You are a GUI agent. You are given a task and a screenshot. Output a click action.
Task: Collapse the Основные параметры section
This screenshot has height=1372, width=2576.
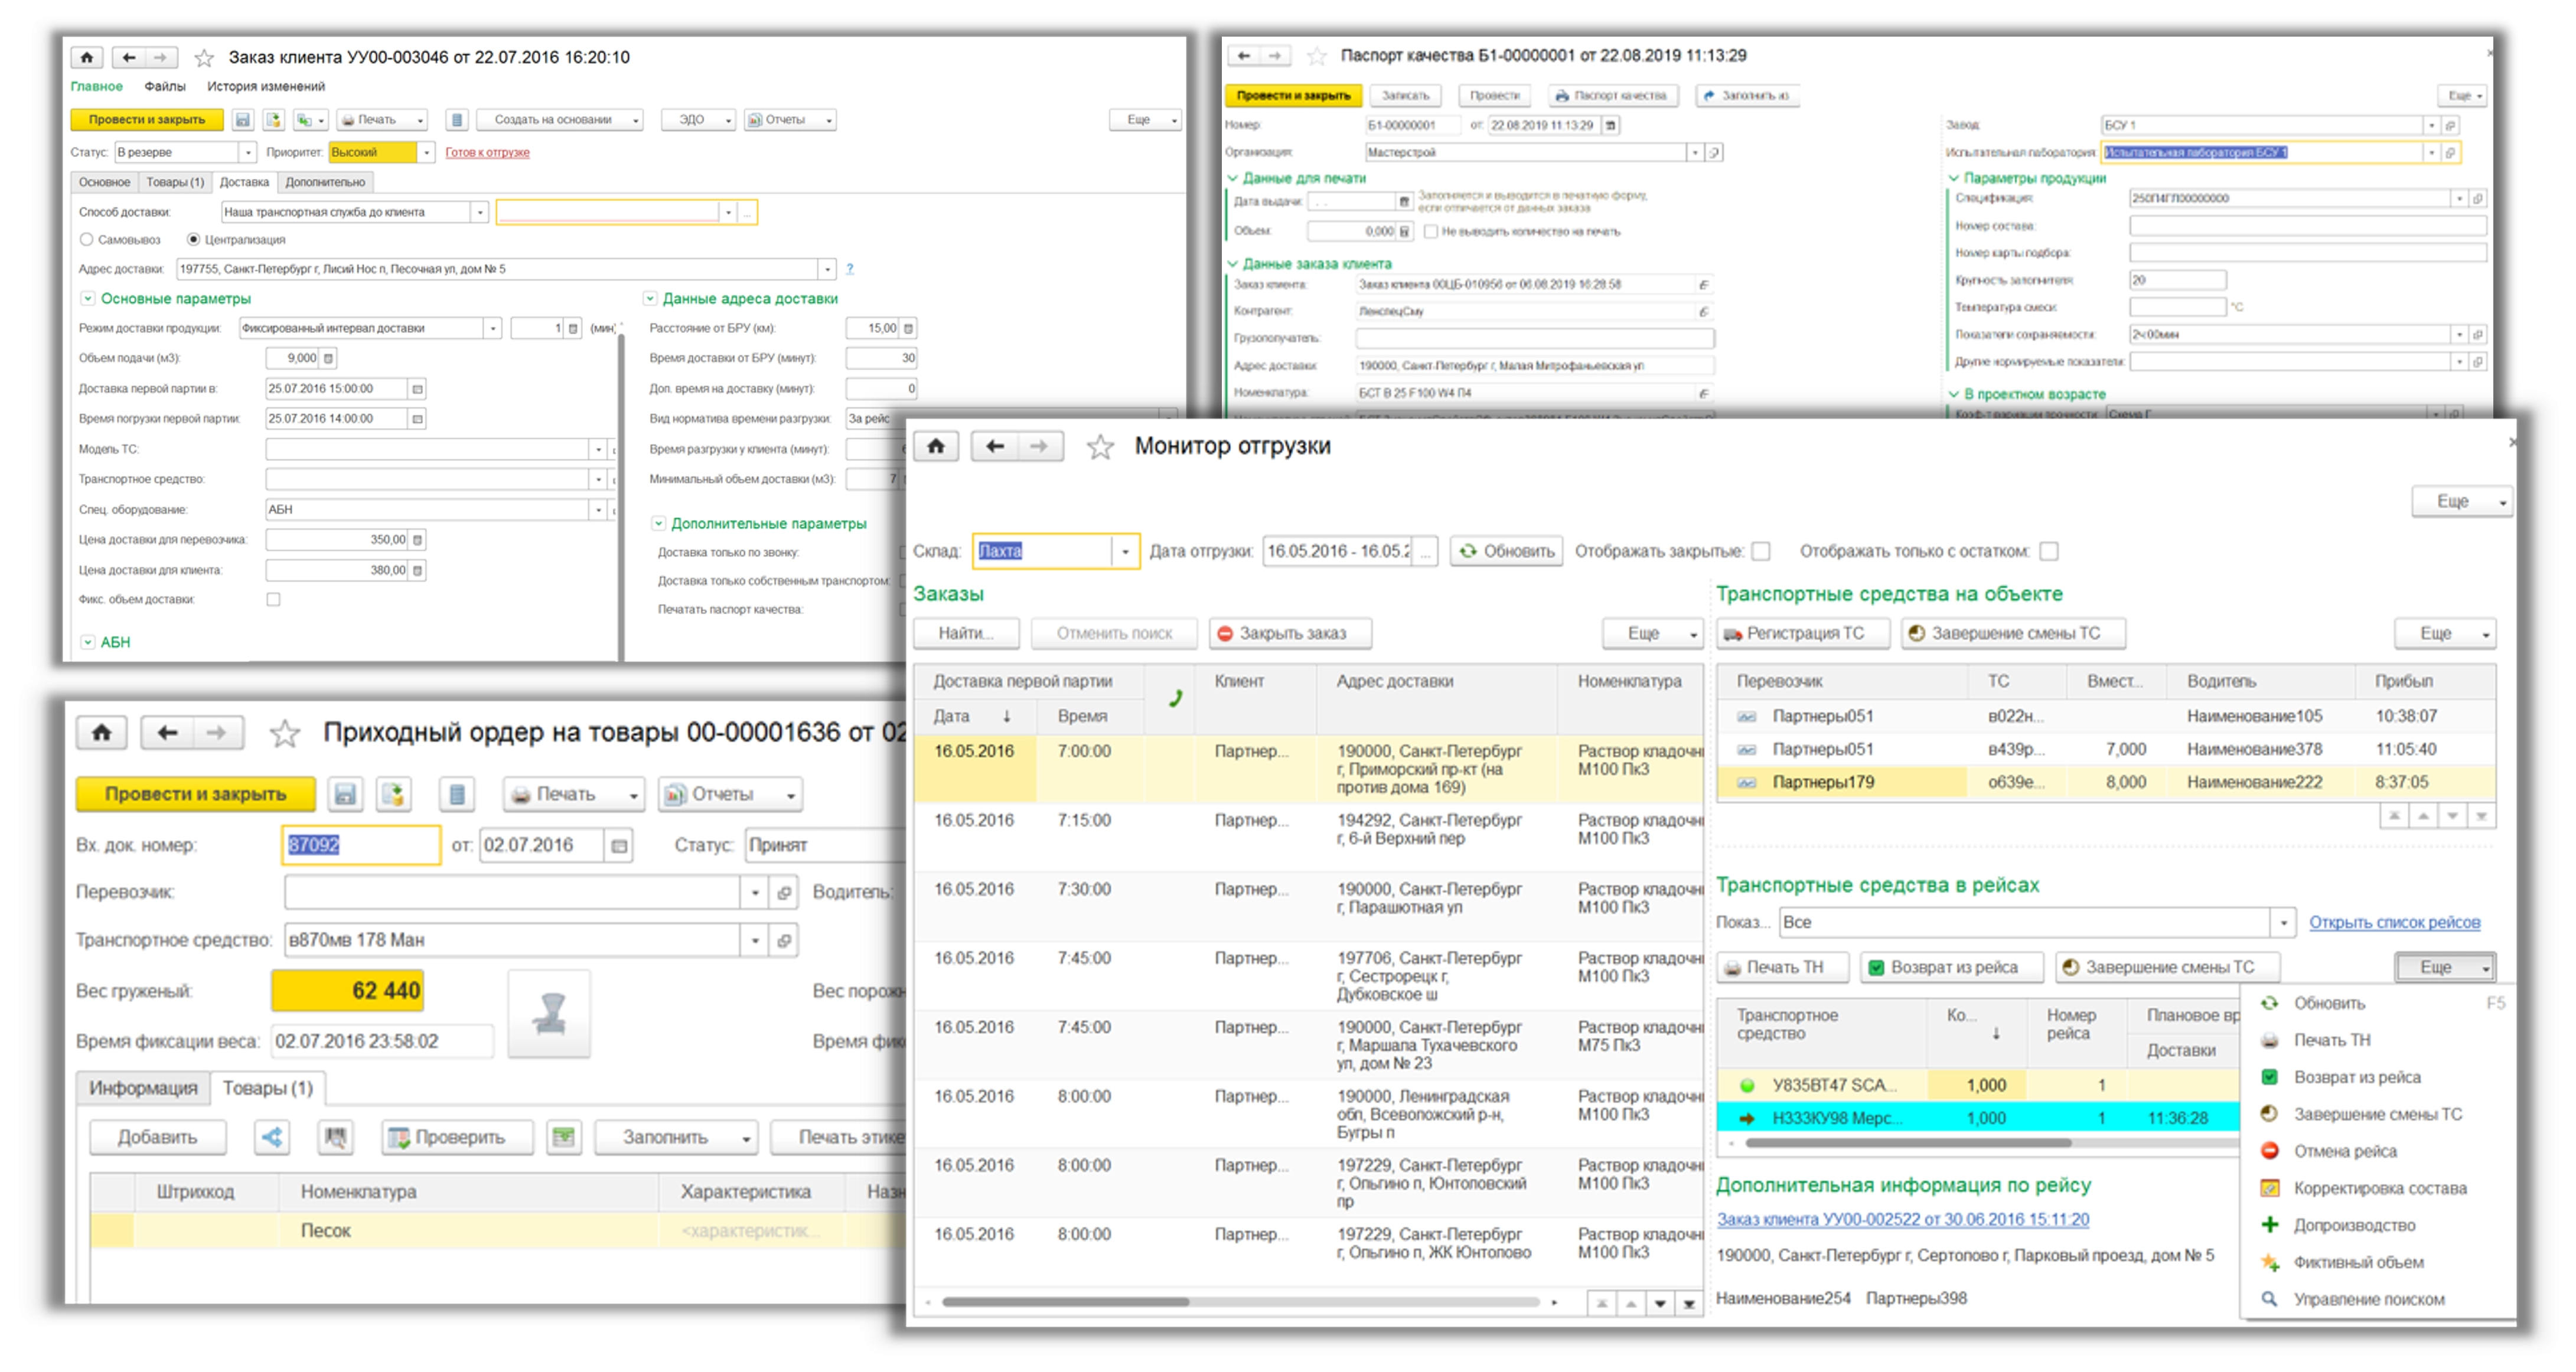[88, 299]
